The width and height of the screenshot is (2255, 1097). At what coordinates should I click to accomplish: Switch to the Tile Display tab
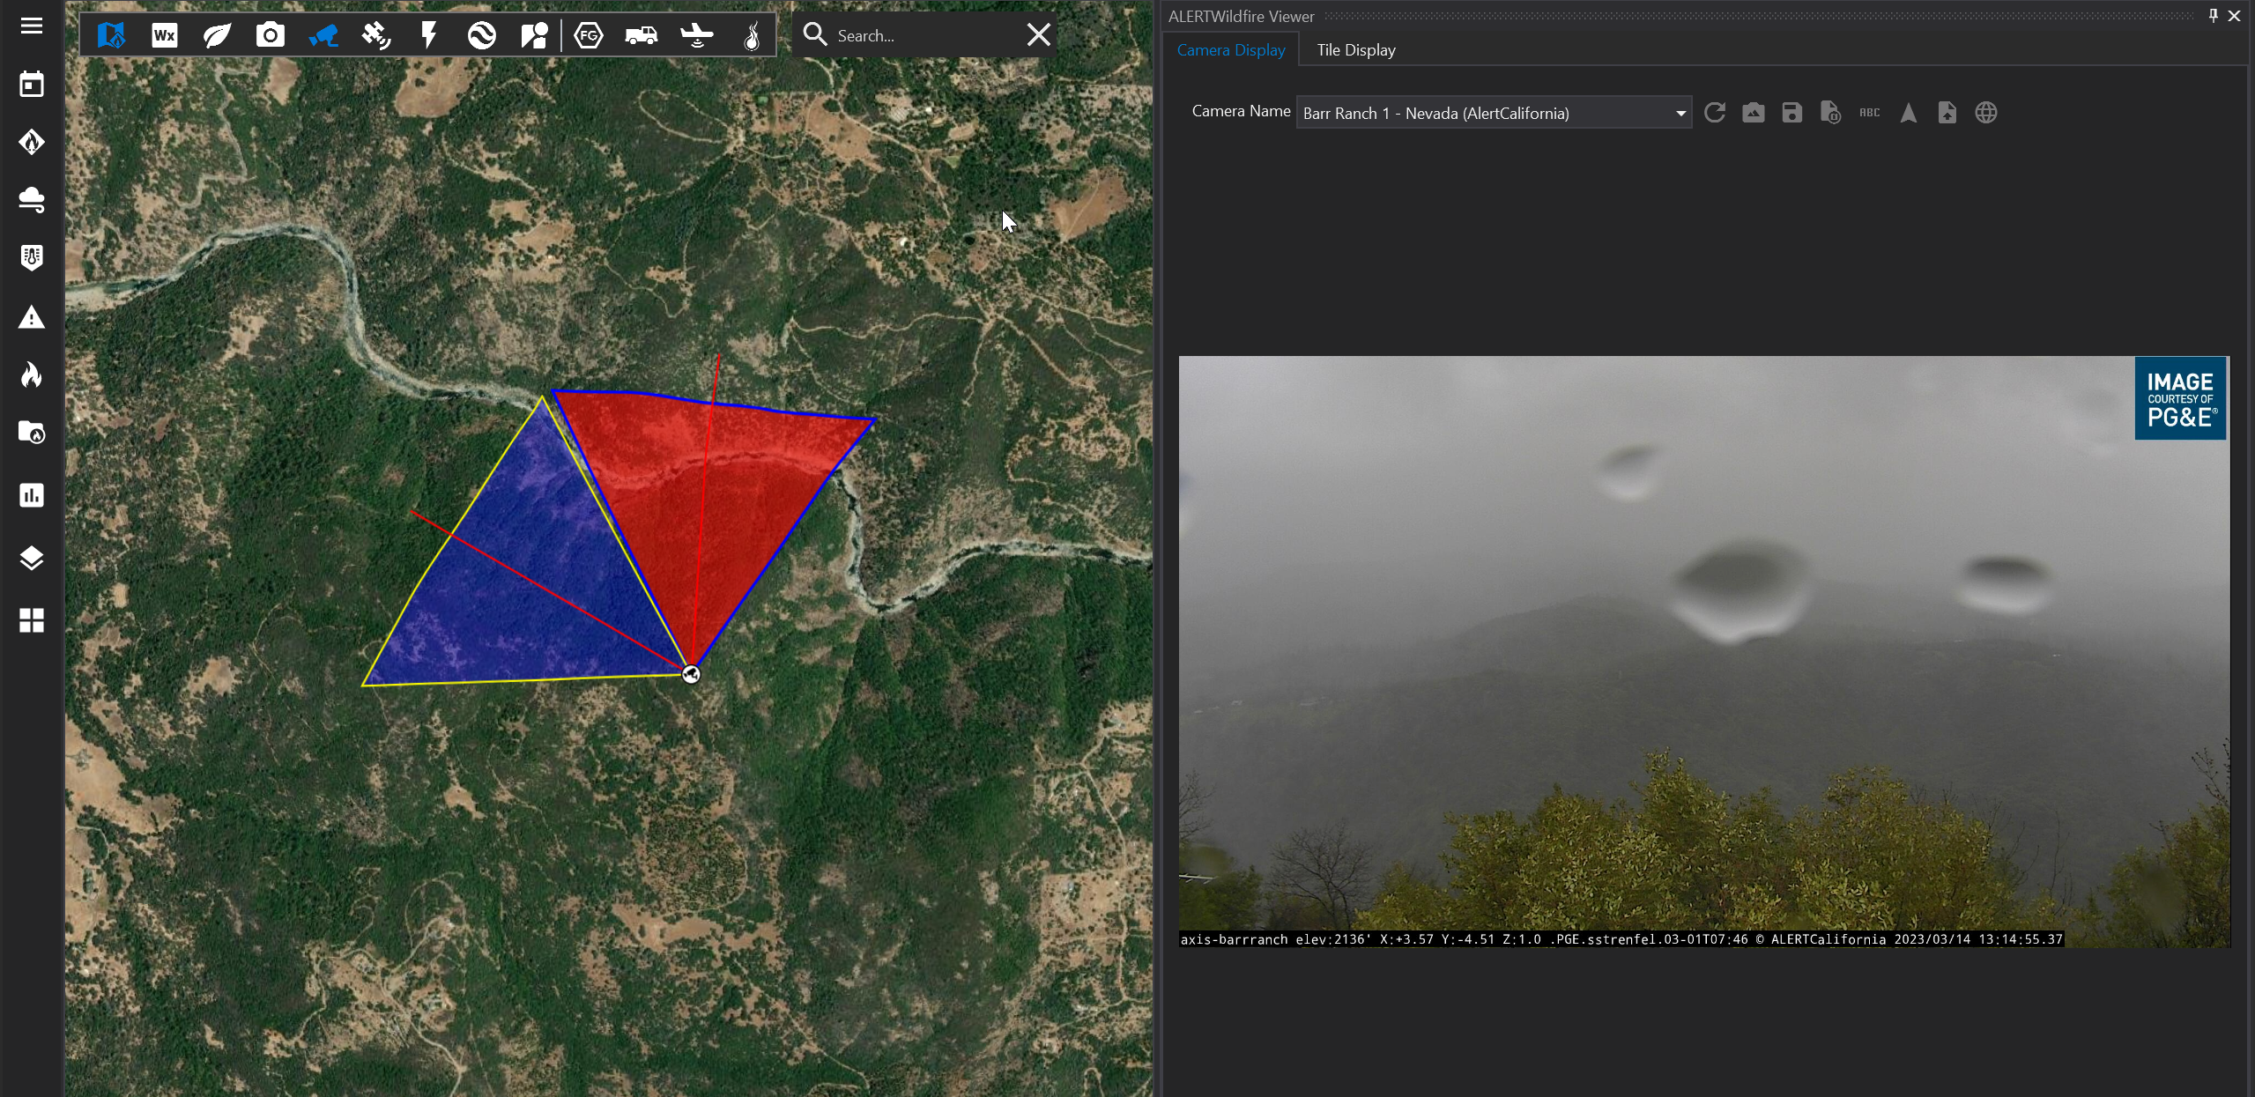1355,50
